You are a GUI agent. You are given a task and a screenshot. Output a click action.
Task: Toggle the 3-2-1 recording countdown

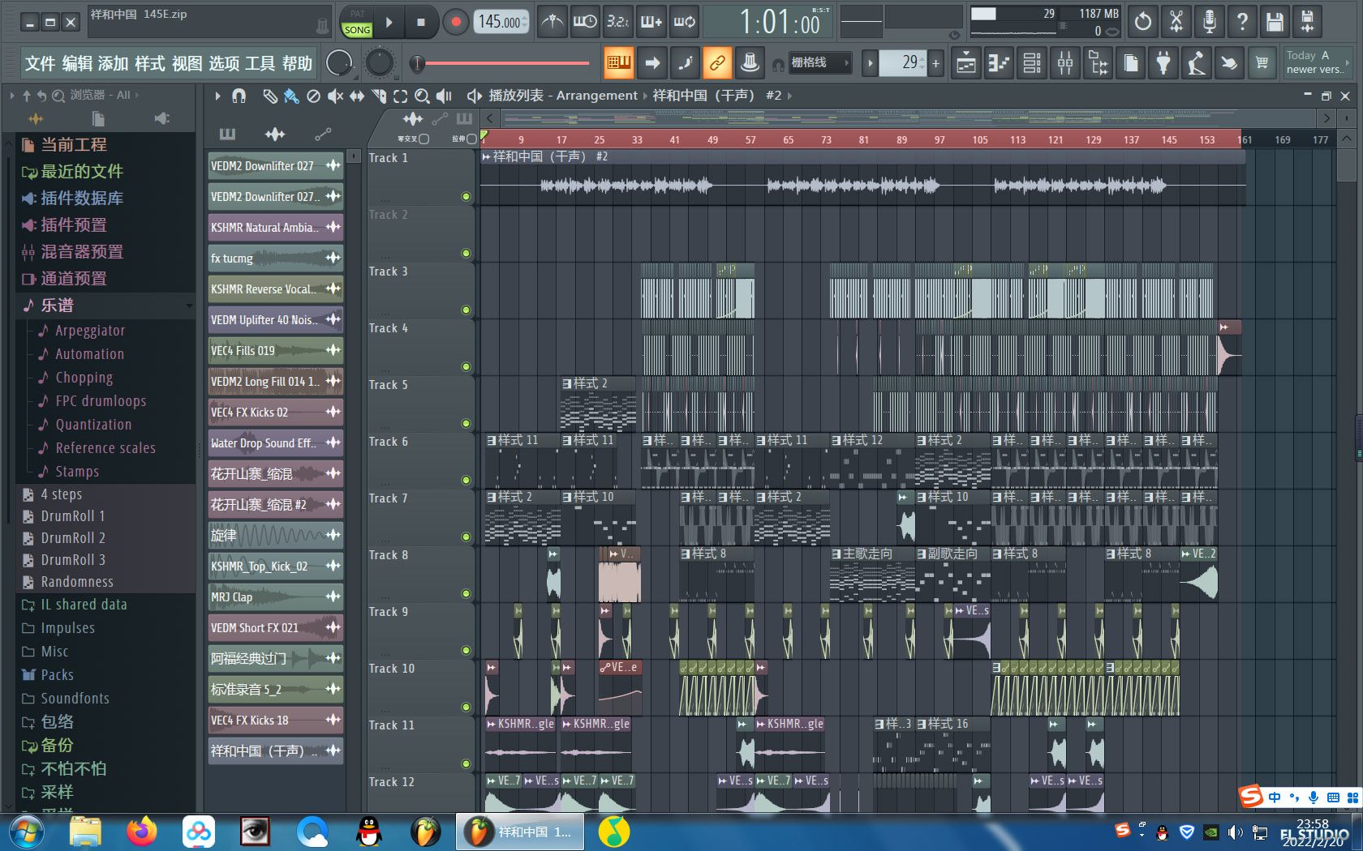point(617,22)
